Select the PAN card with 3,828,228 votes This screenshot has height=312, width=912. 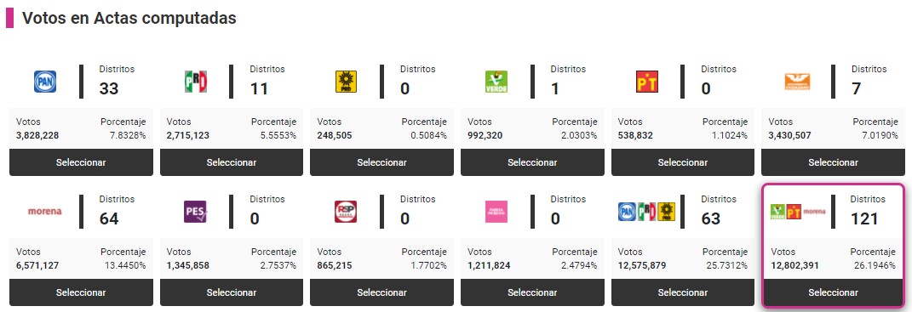[x=81, y=162]
